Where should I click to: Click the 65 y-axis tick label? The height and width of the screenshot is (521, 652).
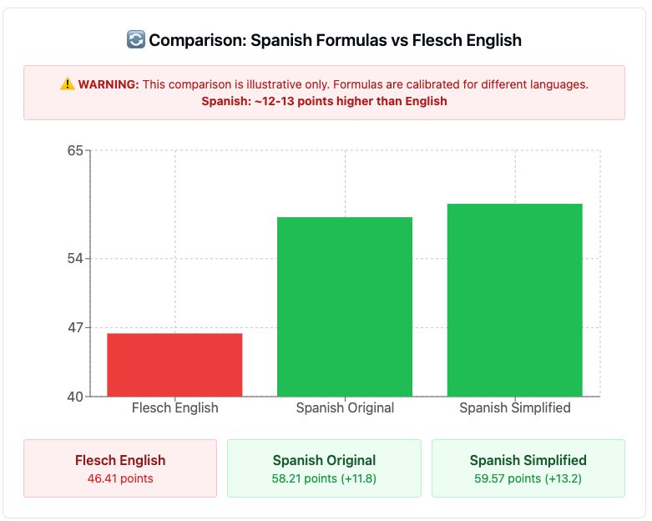(x=75, y=151)
